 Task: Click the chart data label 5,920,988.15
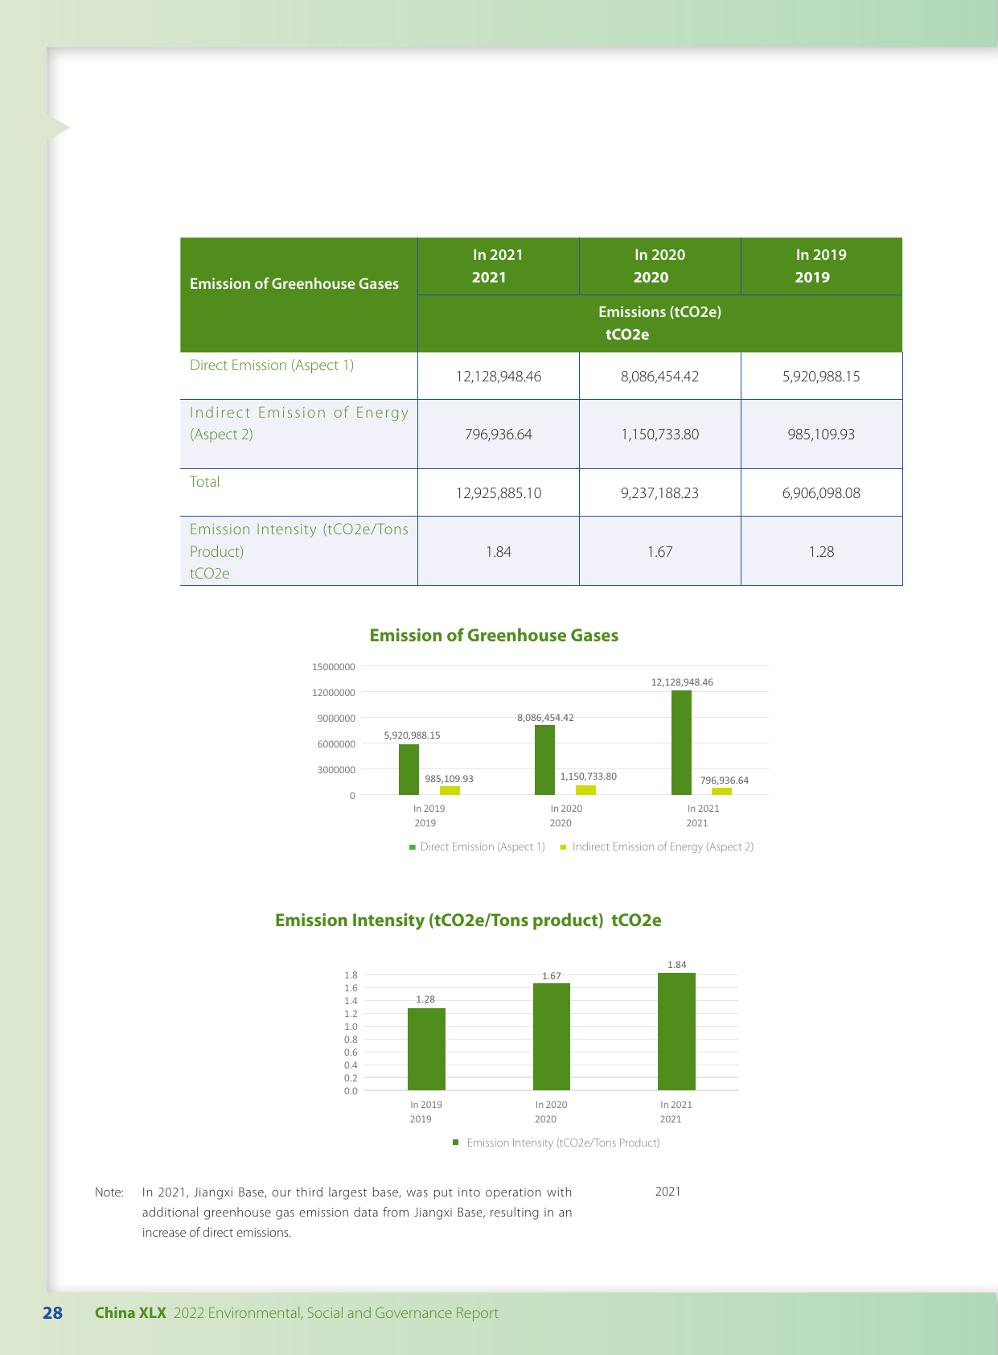coord(412,735)
